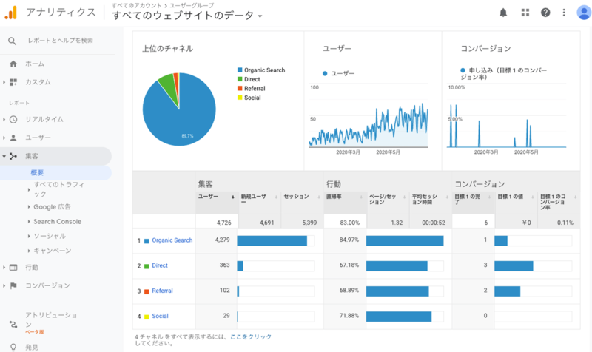Open the user account avatar
Screen dimensions: 592x352
coord(584,13)
